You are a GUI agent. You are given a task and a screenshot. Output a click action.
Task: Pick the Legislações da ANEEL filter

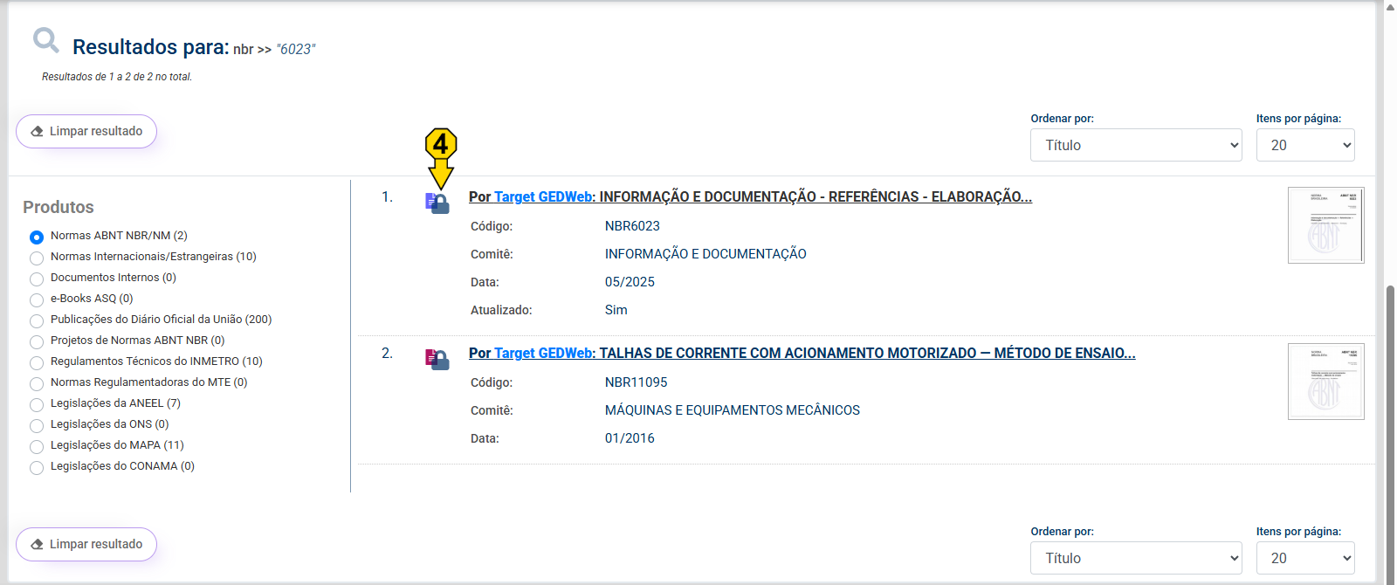point(37,404)
